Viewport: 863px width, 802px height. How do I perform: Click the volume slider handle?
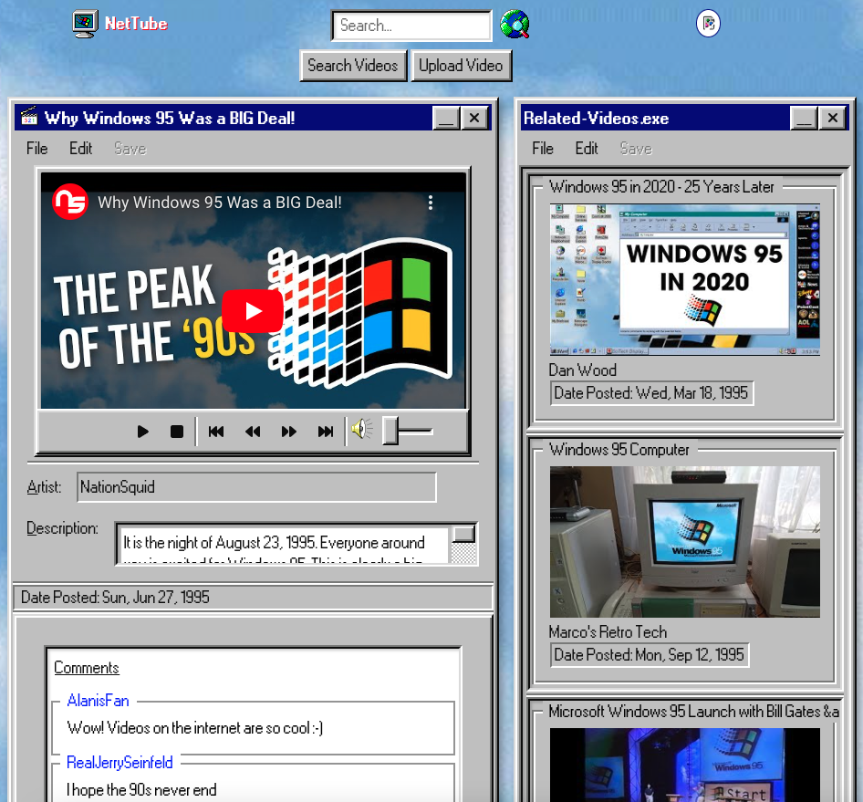390,431
